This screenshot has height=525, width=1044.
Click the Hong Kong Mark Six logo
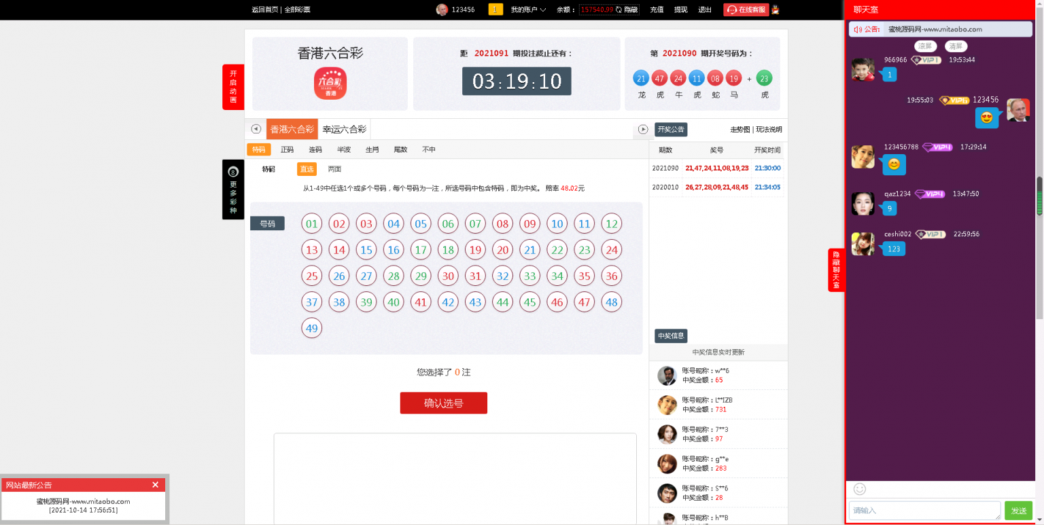330,83
